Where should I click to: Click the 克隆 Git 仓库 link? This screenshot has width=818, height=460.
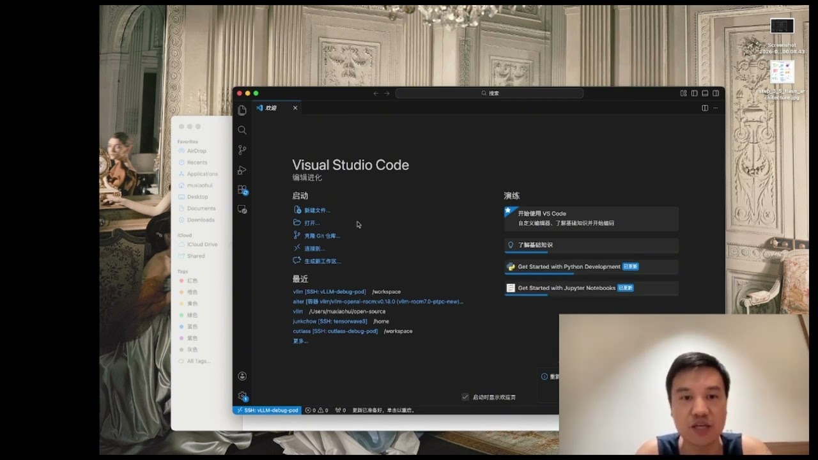[321, 236]
